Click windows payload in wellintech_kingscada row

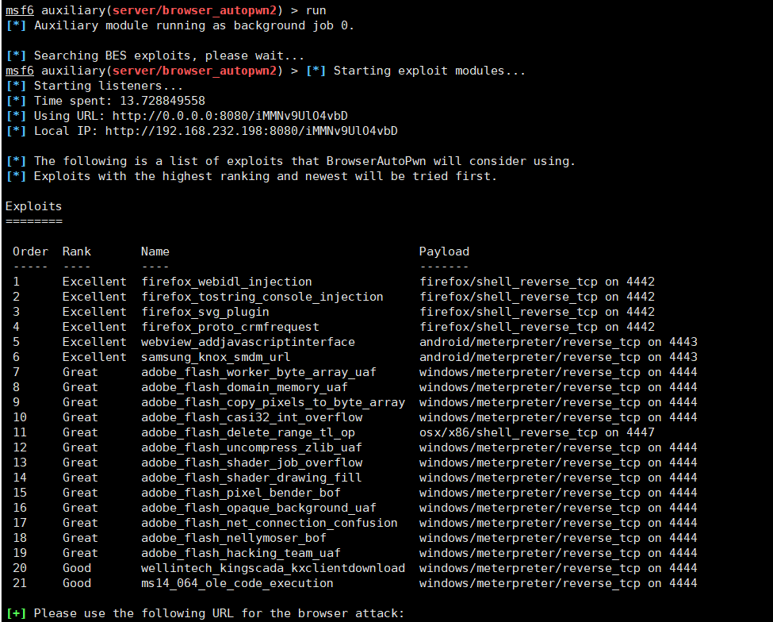coord(558,568)
